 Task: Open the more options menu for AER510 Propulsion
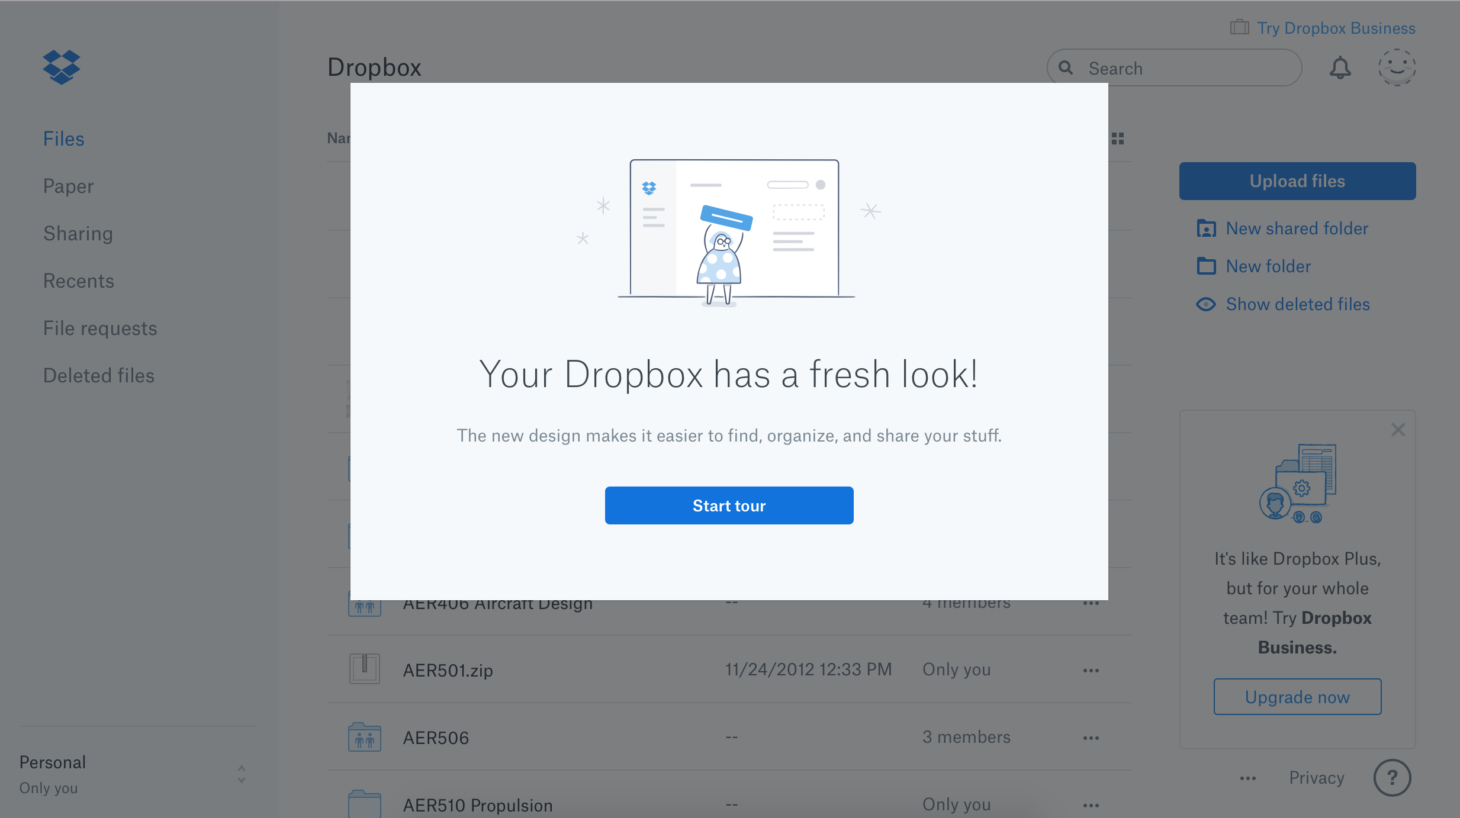click(x=1091, y=806)
